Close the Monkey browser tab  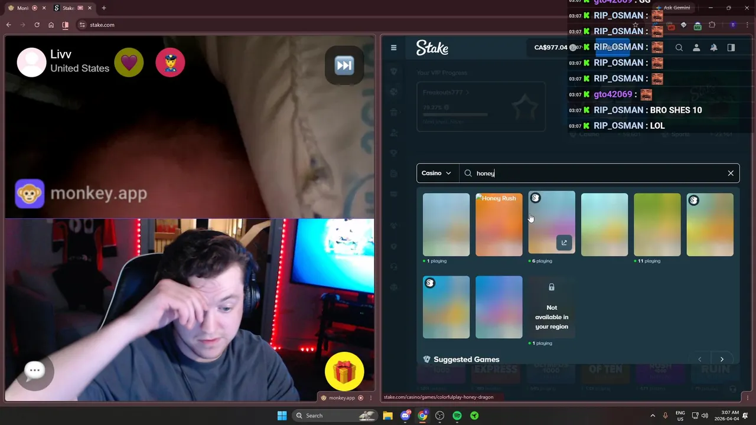(44, 8)
